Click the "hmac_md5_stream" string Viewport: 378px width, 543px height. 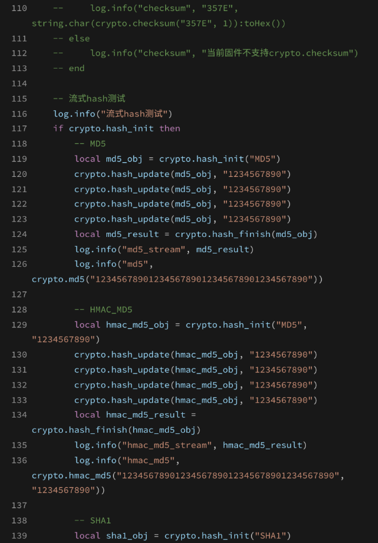(167, 445)
